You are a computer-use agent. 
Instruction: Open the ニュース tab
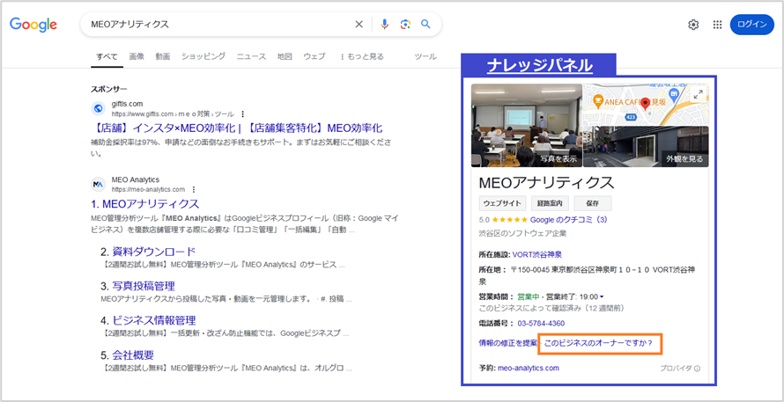(x=252, y=56)
